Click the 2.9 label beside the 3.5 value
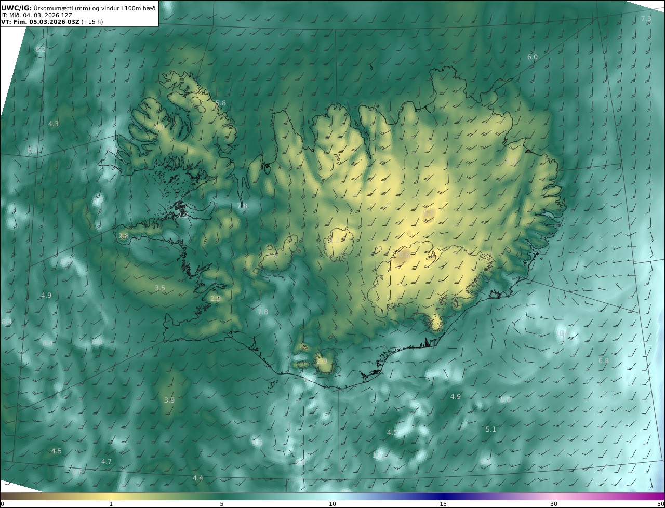This screenshot has width=665, height=508. click(x=215, y=298)
